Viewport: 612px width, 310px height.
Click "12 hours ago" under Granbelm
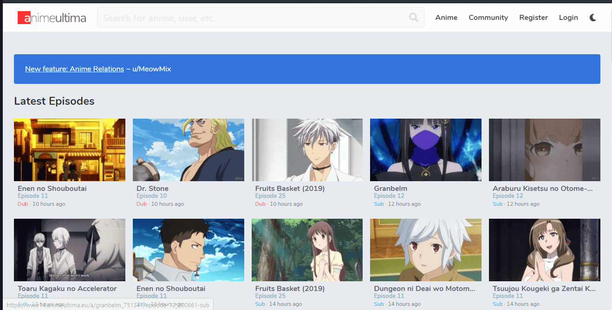click(x=404, y=204)
